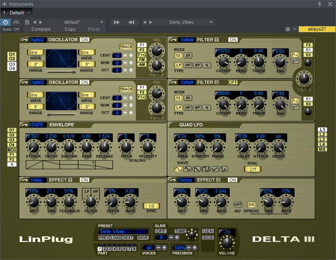
Task: Toggle the plugin power bypass button
Action: [6, 22]
